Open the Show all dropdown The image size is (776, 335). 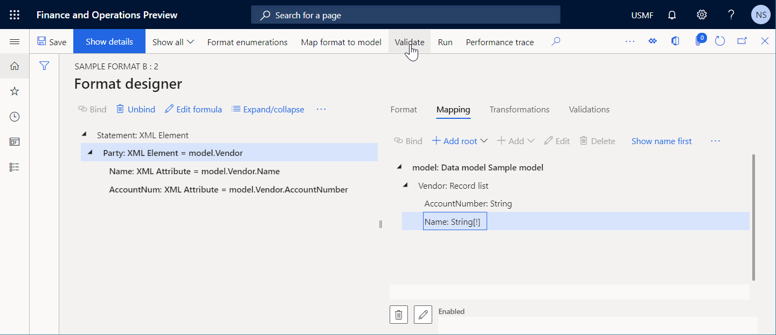172,41
